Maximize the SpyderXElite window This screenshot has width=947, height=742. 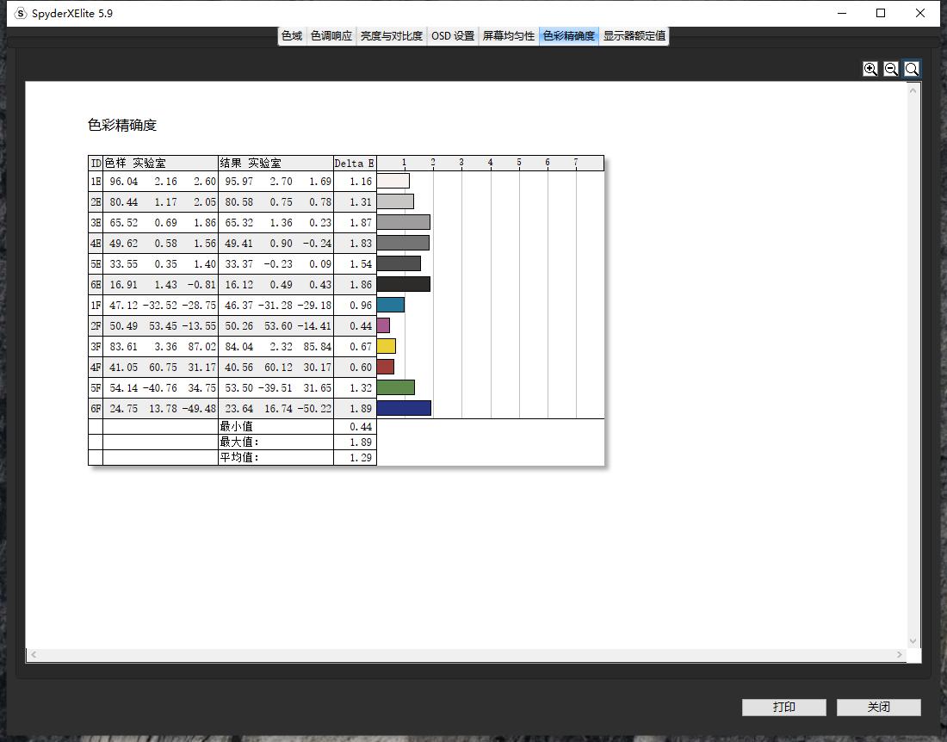point(881,13)
